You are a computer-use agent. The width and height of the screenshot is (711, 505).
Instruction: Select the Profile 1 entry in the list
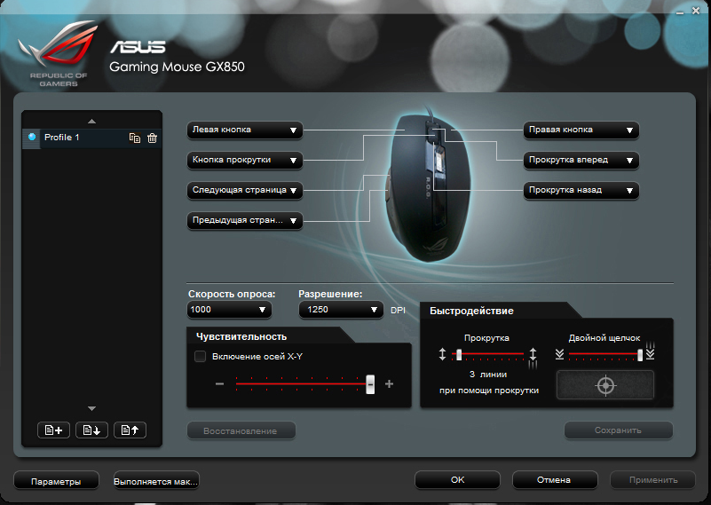click(91, 138)
